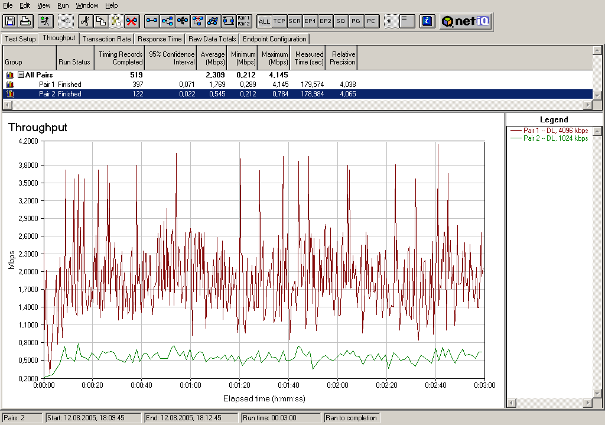Click the Save floppy disk icon
The height and width of the screenshot is (425, 605).
[x=10, y=21]
